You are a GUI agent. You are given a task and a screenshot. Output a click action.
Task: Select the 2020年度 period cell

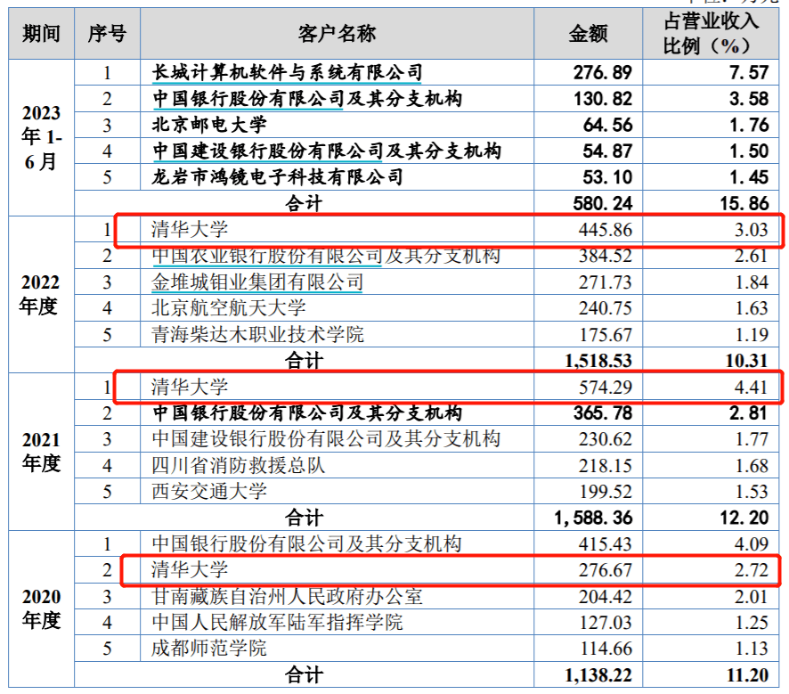(x=41, y=609)
